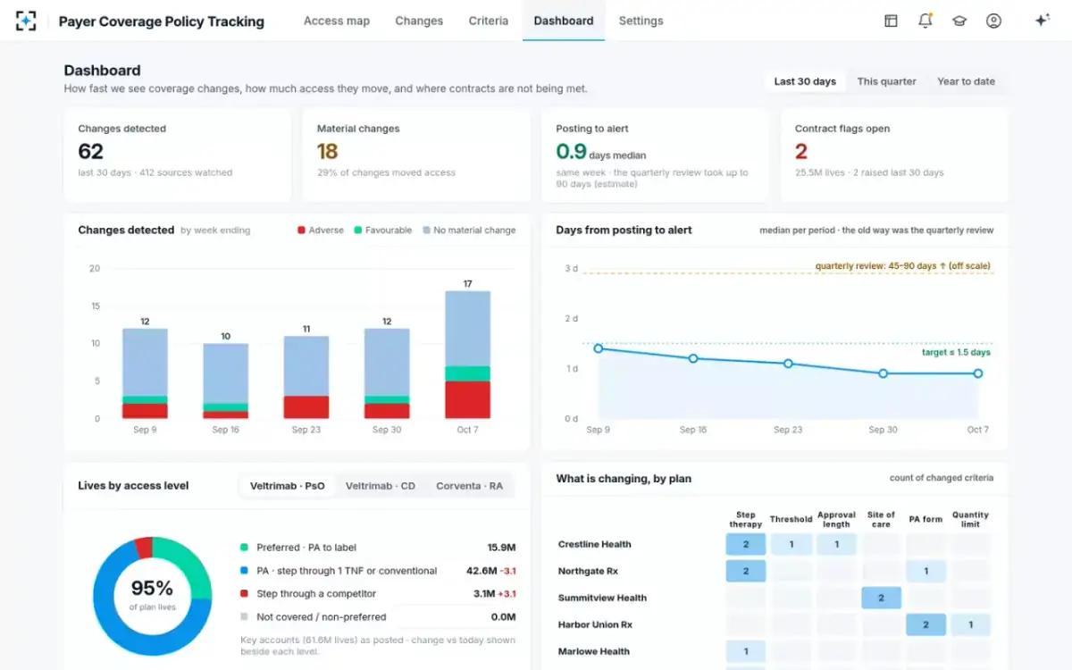Click the Oct 7 line chart point
1072x670 pixels.
click(x=978, y=373)
